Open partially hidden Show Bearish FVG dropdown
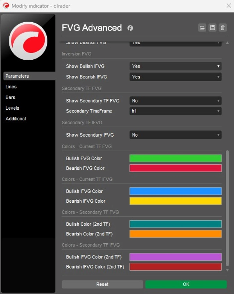Screen dimensions: 234x294 point(175,43)
